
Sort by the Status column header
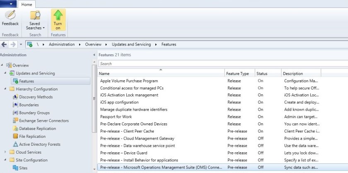[x=267, y=74]
